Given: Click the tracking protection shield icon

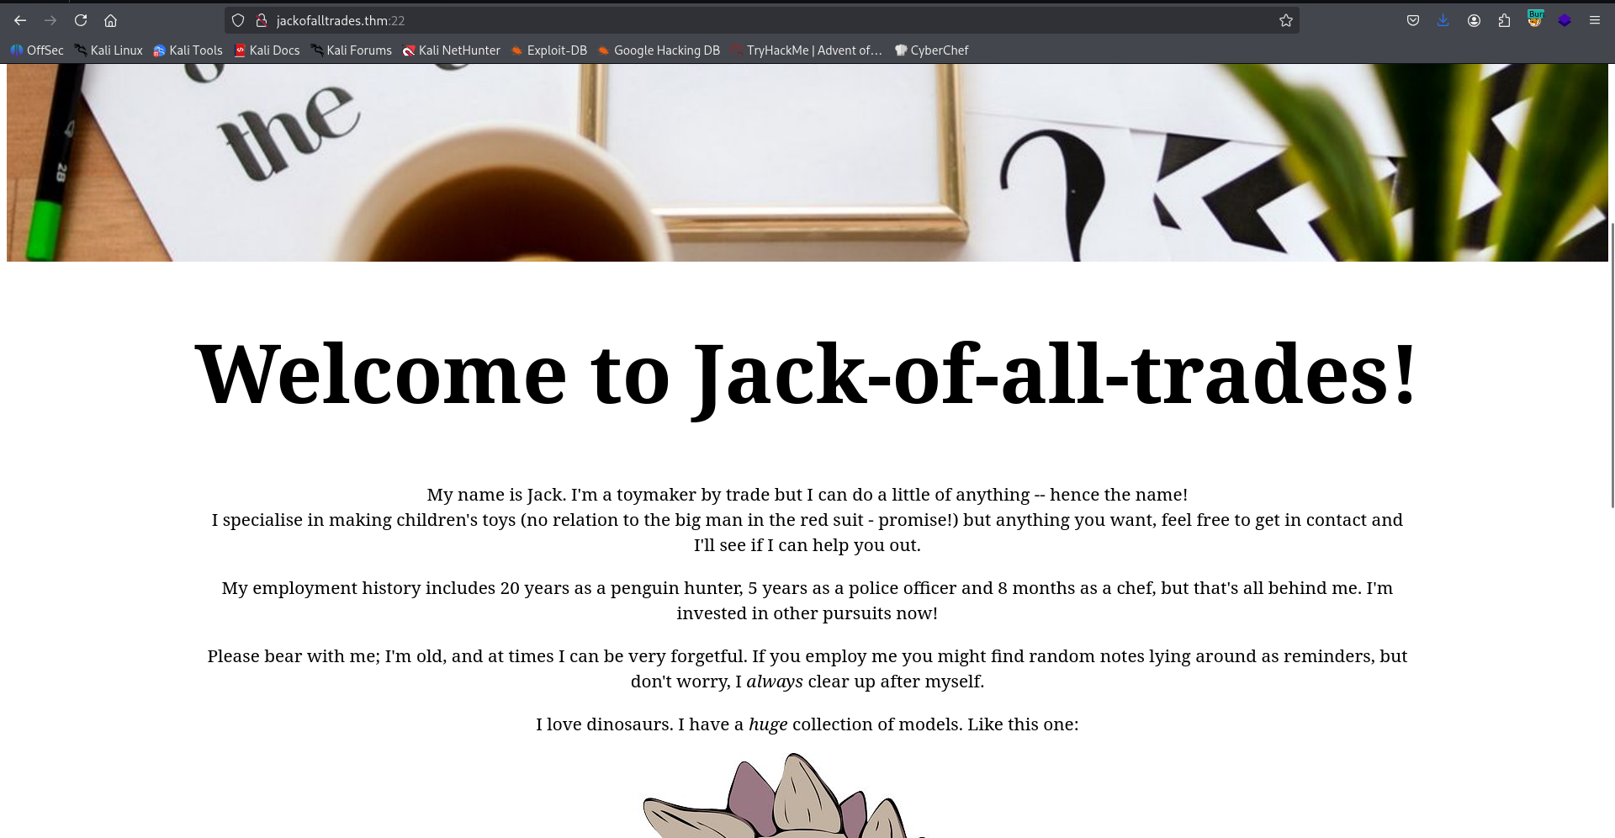Looking at the screenshot, I should pyautogui.click(x=238, y=20).
